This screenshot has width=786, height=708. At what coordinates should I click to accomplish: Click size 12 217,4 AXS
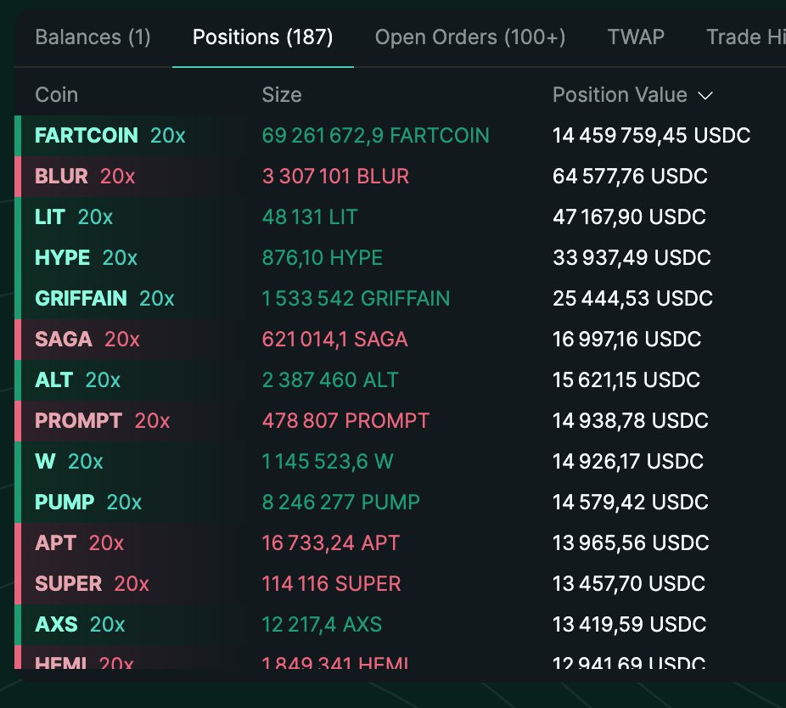pyautogui.click(x=322, y=624)
